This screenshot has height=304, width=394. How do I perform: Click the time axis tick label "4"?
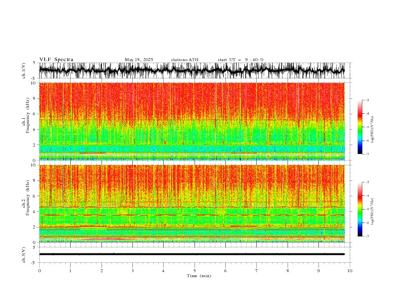163,271
